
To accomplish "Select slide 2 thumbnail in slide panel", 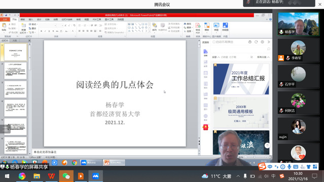I will 16,71.
